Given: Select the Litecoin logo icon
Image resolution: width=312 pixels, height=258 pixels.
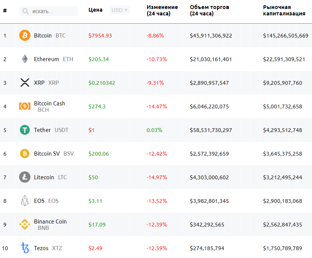Looking at the screenshot, I should click(x=24, y=177).
